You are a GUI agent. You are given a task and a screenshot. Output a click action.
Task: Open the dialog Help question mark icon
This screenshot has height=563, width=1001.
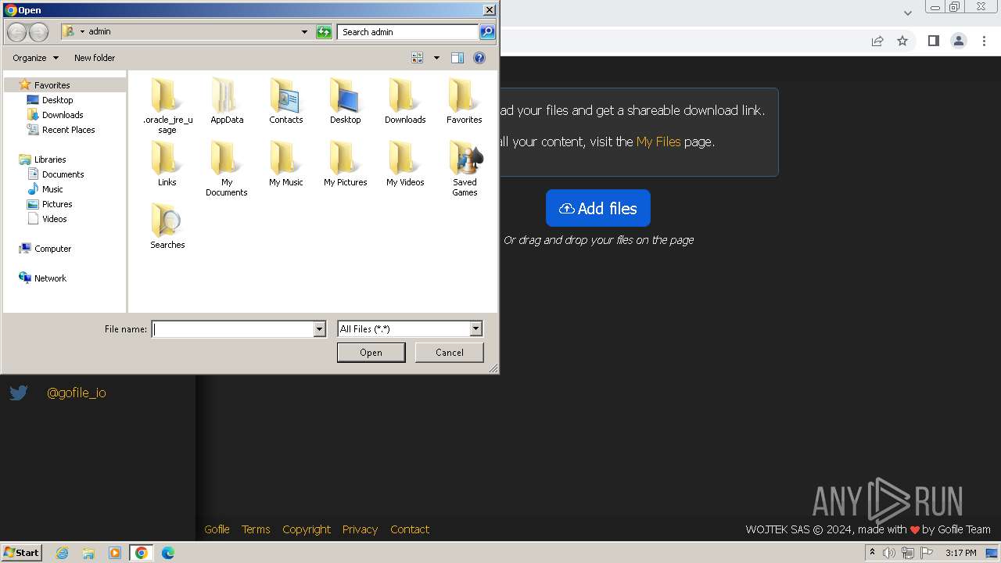click(479, 58)
